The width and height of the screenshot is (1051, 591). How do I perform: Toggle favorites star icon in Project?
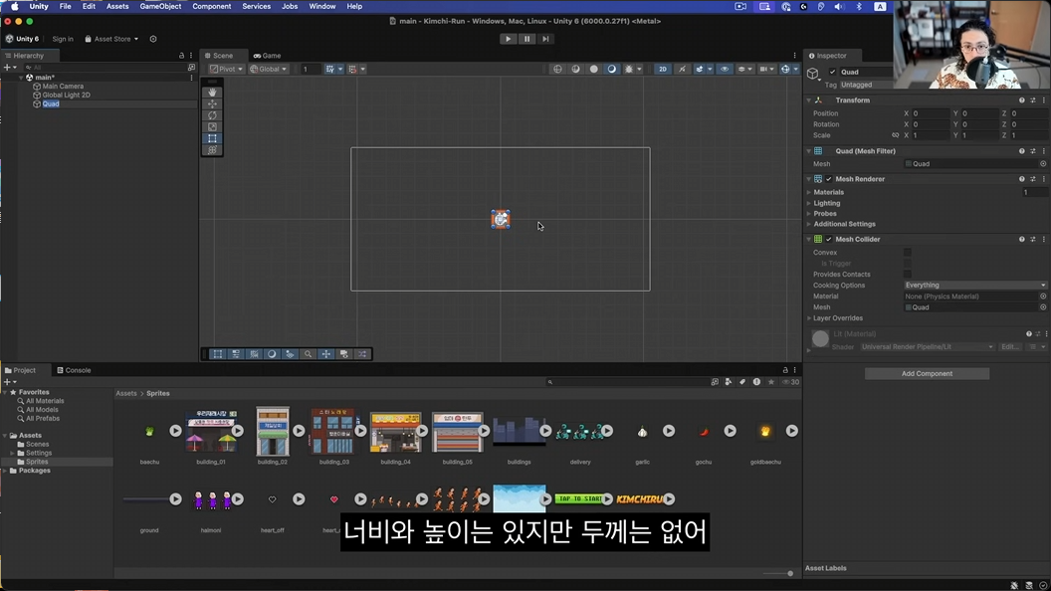click(x=770, y=382)
